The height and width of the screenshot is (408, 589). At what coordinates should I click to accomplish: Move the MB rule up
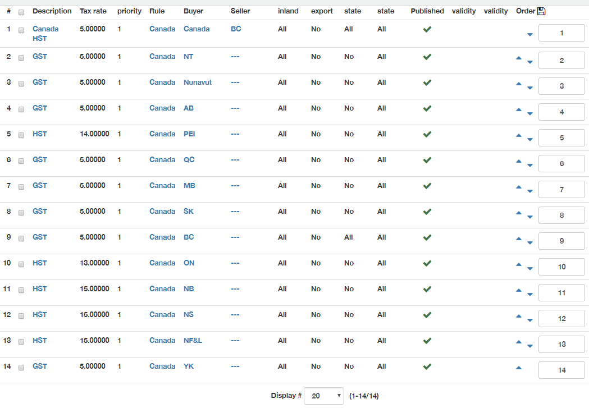[x=519, y=187]
